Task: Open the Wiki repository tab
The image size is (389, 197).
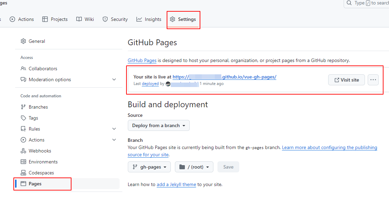Action: [x=85, y=19]
